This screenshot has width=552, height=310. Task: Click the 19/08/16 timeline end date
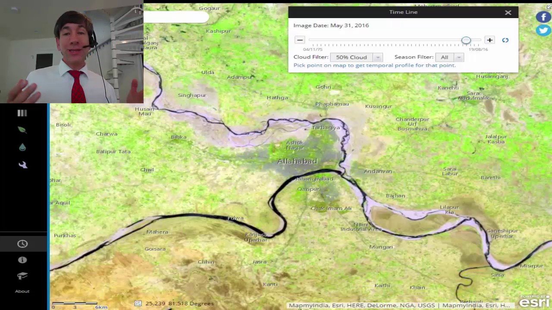click(x=478, y=50)
